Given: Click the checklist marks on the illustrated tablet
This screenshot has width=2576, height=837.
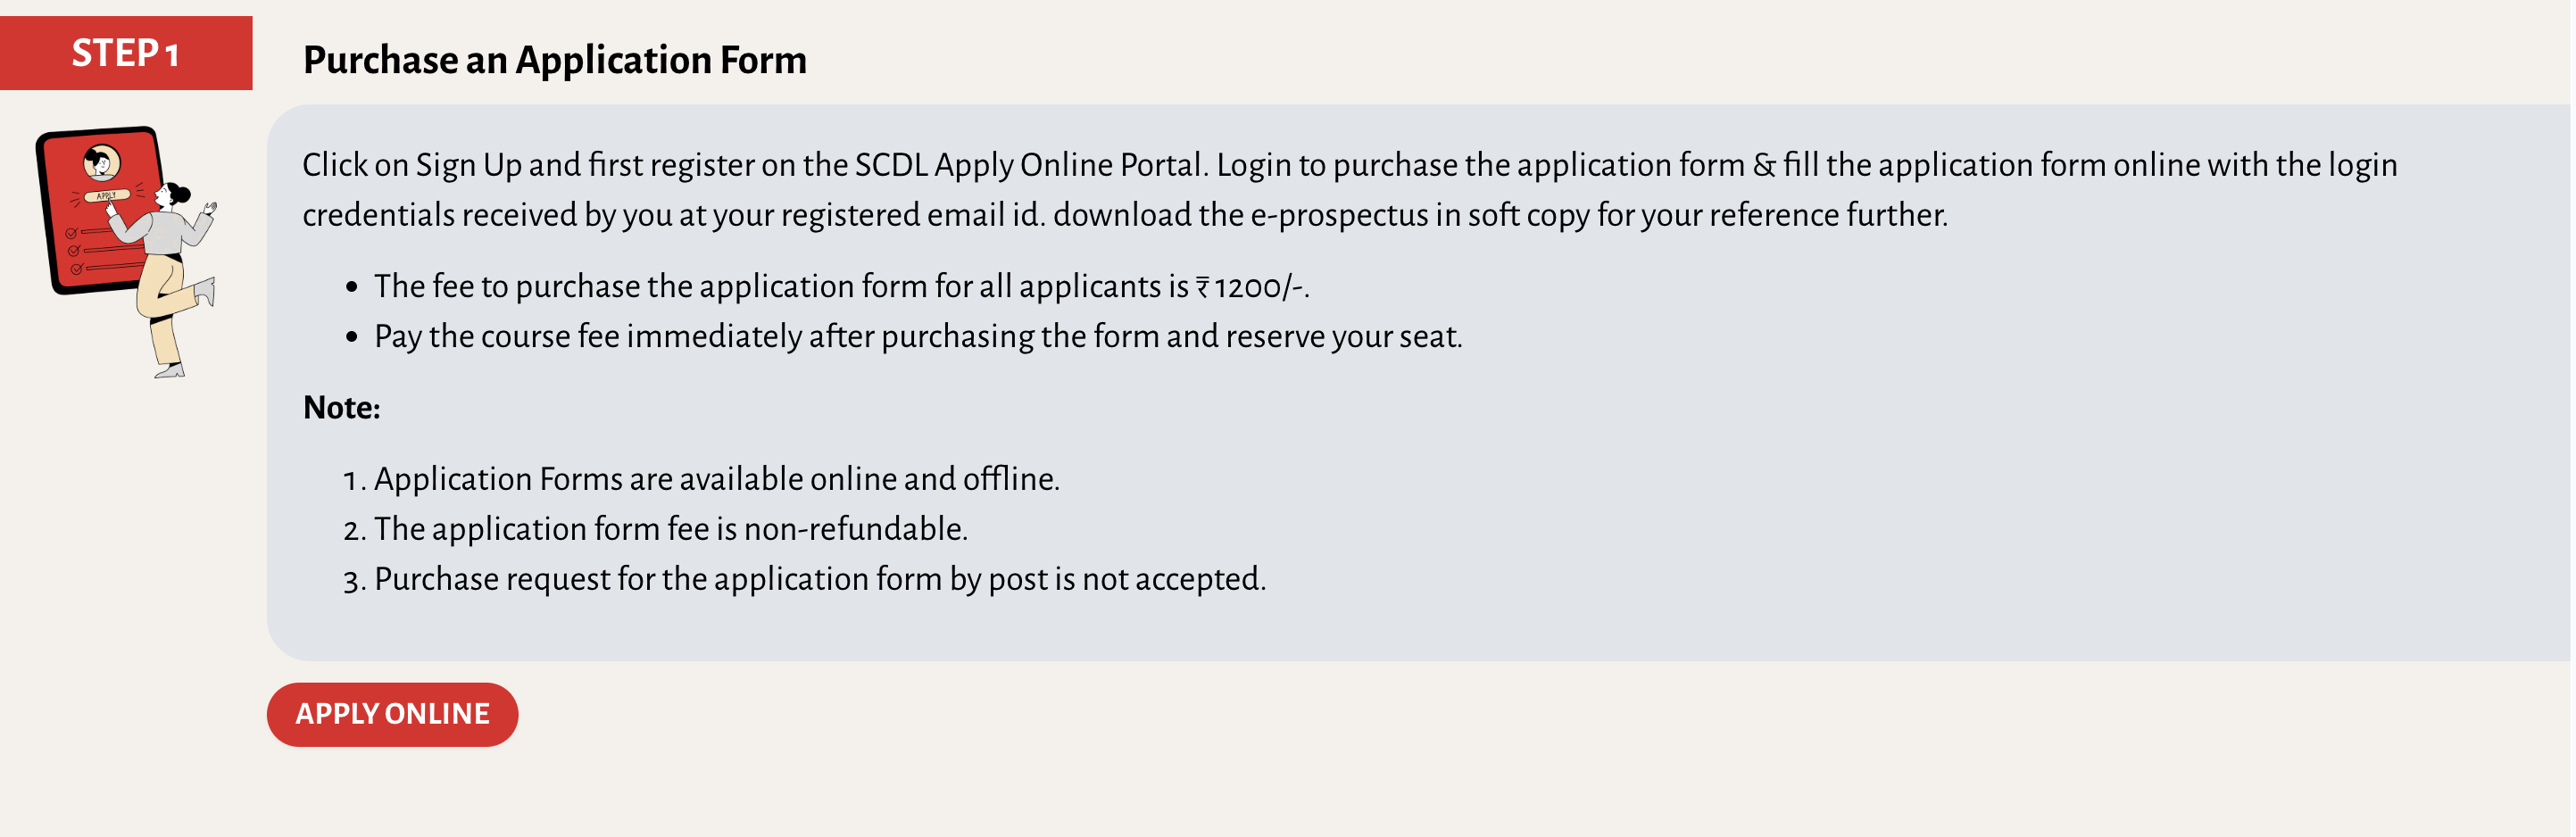Looking at the screenshot, I should 74,250.
